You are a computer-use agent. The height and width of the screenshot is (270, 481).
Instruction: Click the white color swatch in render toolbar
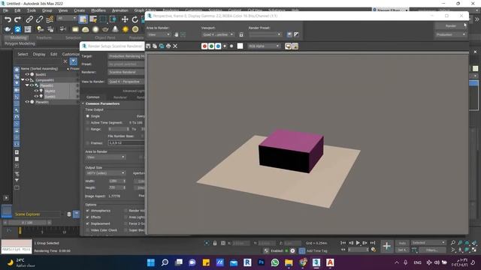coord(240,46)
